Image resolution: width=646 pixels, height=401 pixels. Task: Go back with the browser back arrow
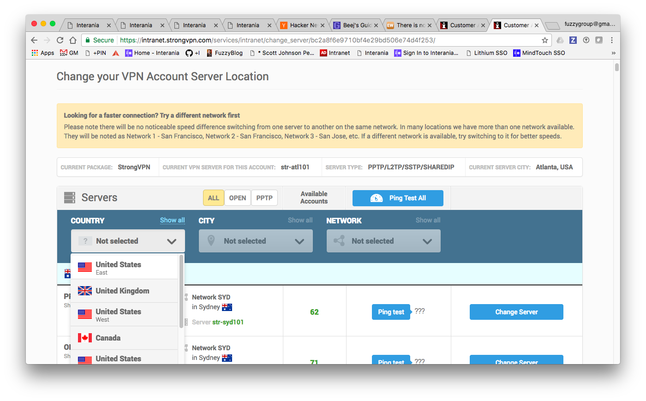tap(34, 40)
